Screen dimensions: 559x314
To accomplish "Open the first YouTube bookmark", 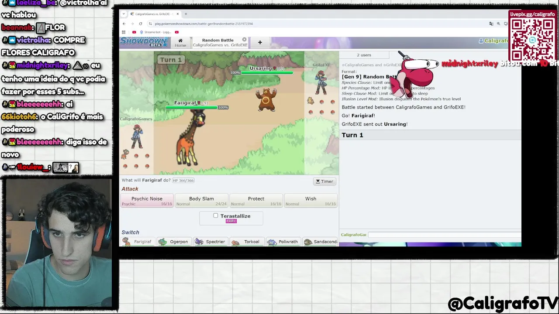I will point(134,32).
